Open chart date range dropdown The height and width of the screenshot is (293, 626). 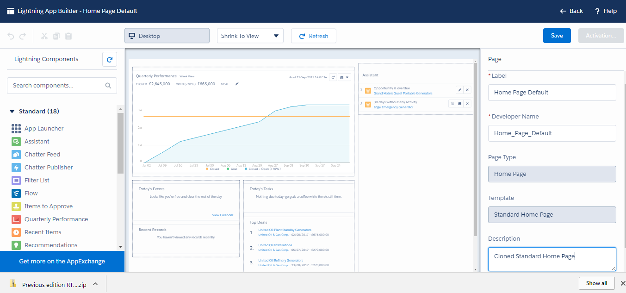point(345,77)
